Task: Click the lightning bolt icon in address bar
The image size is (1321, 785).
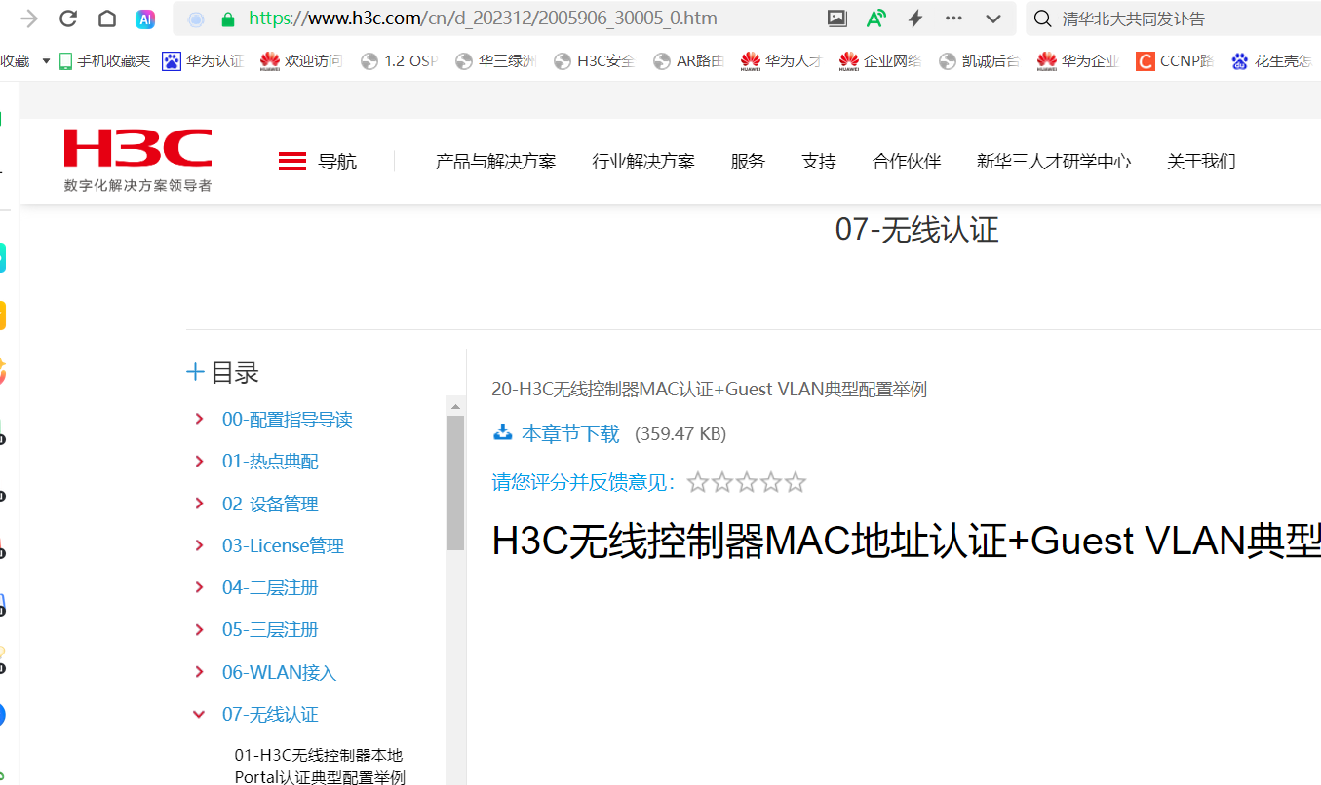Action: point(914,19)
